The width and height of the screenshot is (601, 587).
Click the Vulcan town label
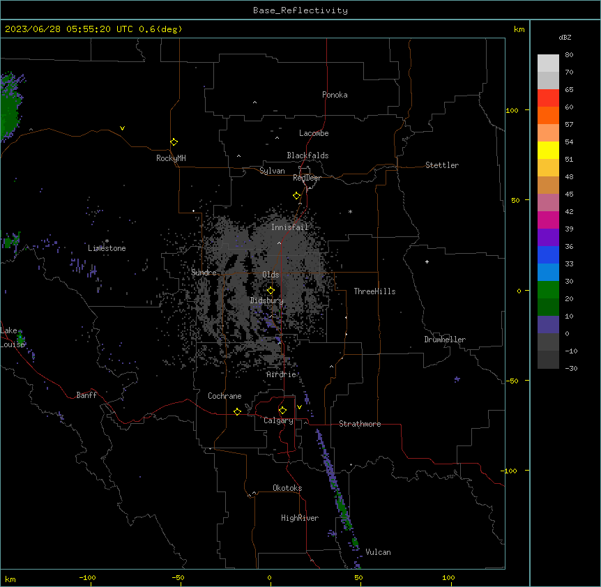(x=379, y=552)
